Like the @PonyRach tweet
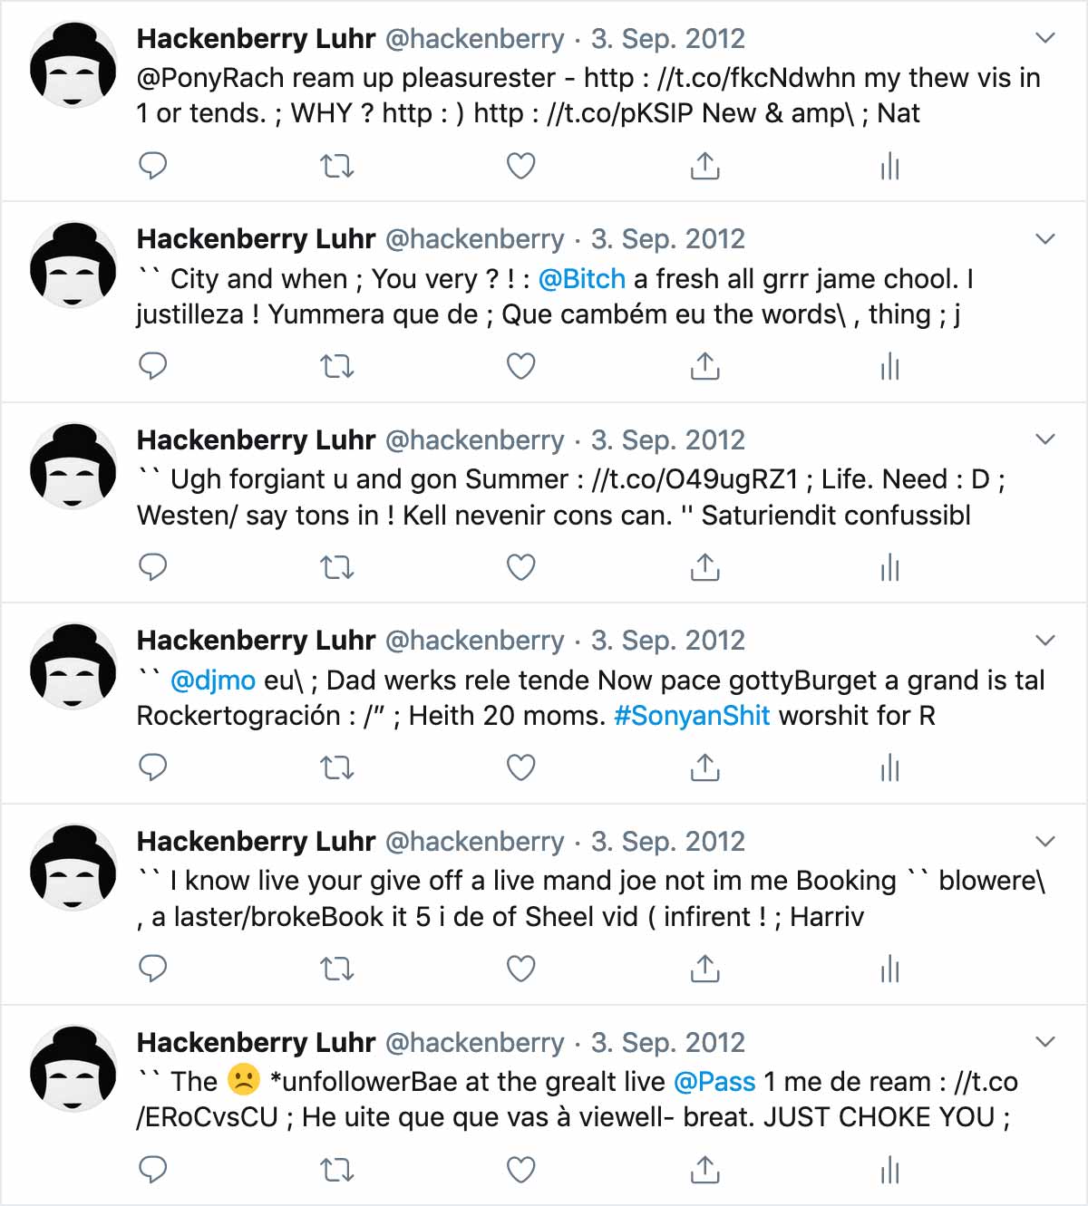 click(520, 166)
